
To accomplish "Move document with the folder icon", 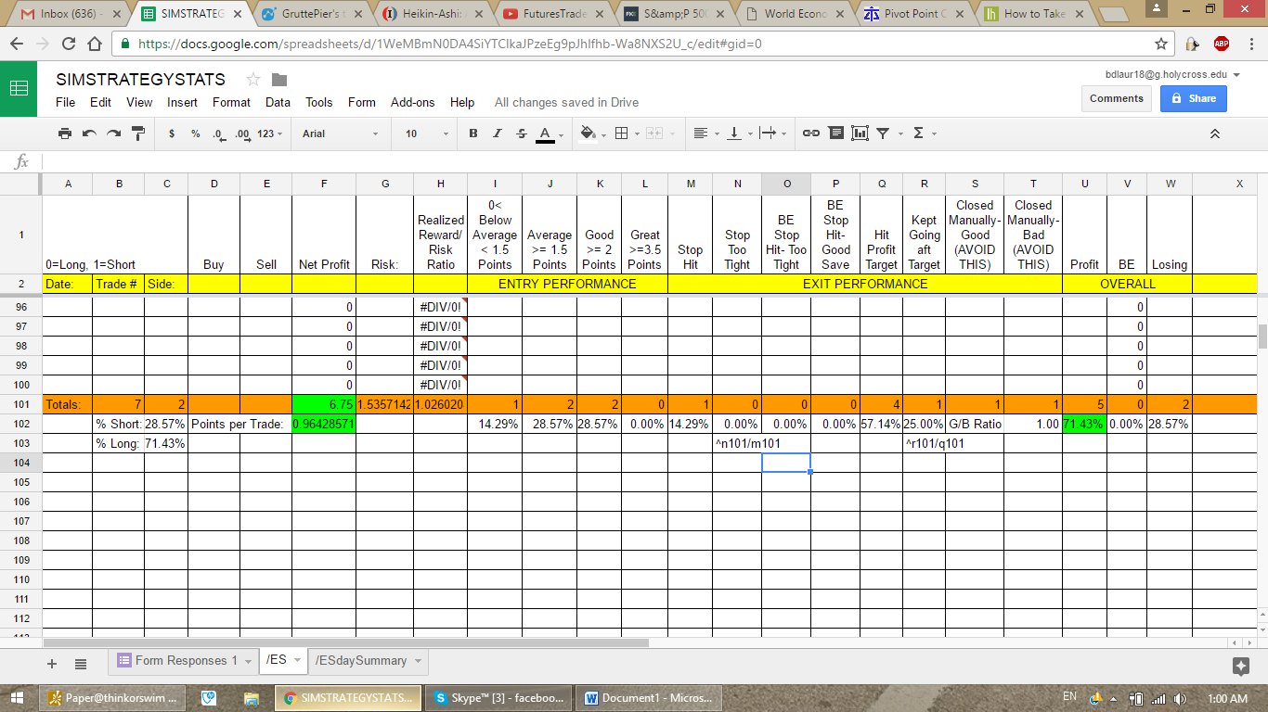I will (x=279, y=79).
